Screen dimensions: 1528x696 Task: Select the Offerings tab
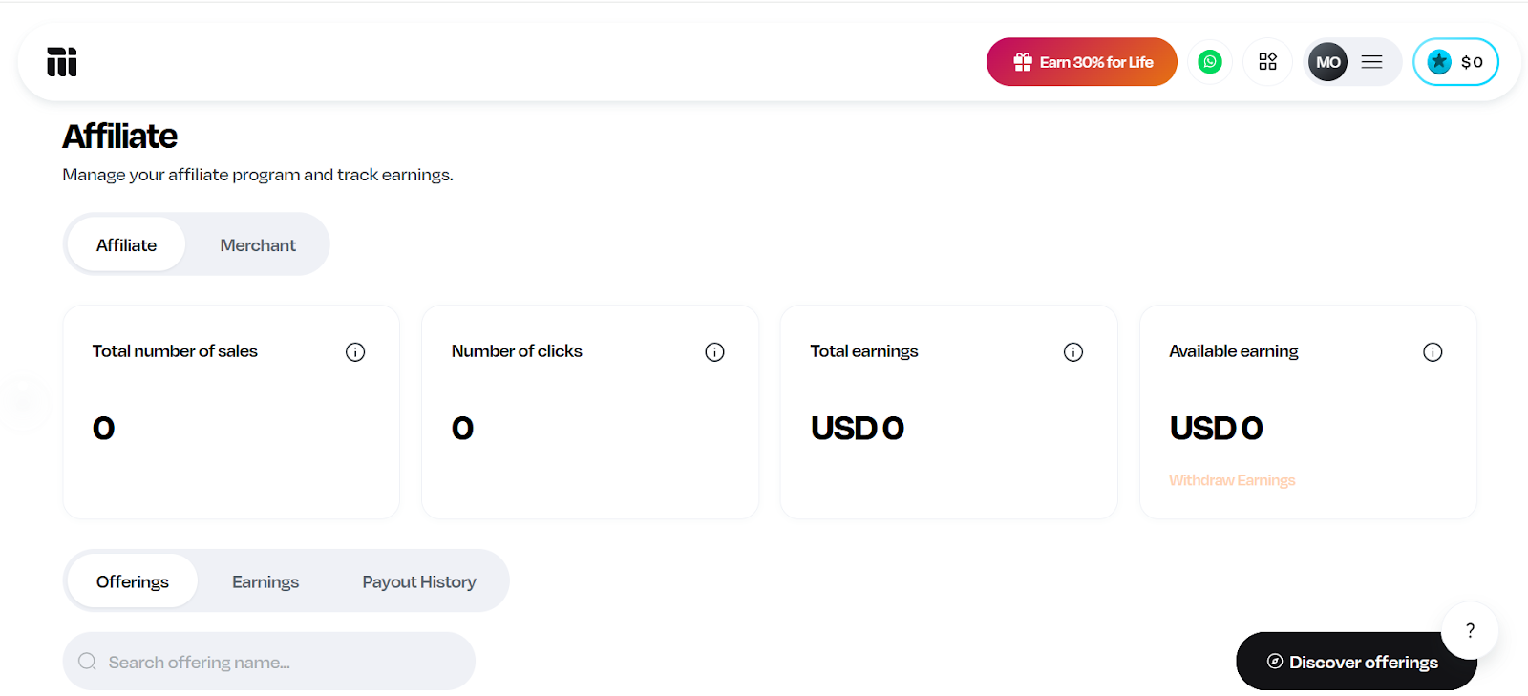pos(132,580)
